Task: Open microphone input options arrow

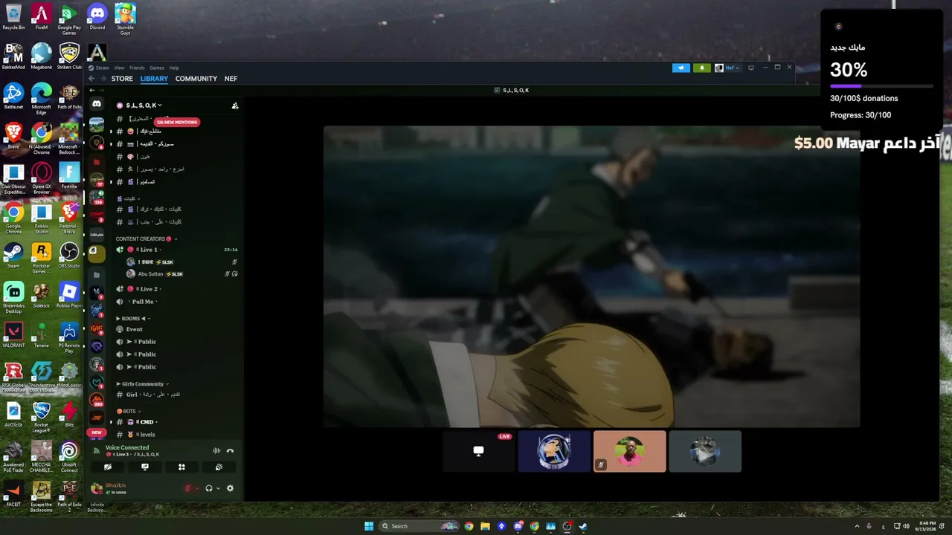Action: [x=197, y=488]
